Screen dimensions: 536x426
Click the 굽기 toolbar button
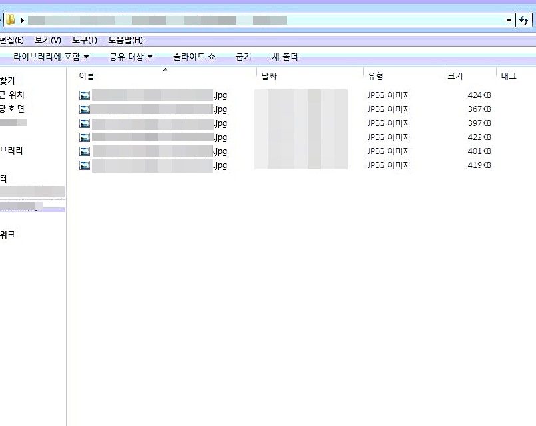point(244,57)
